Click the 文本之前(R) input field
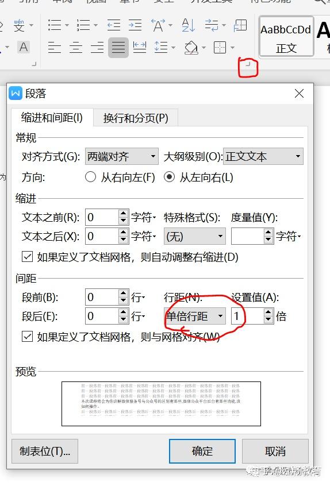Viewport: 330px width, 486px height. (102, 217)
